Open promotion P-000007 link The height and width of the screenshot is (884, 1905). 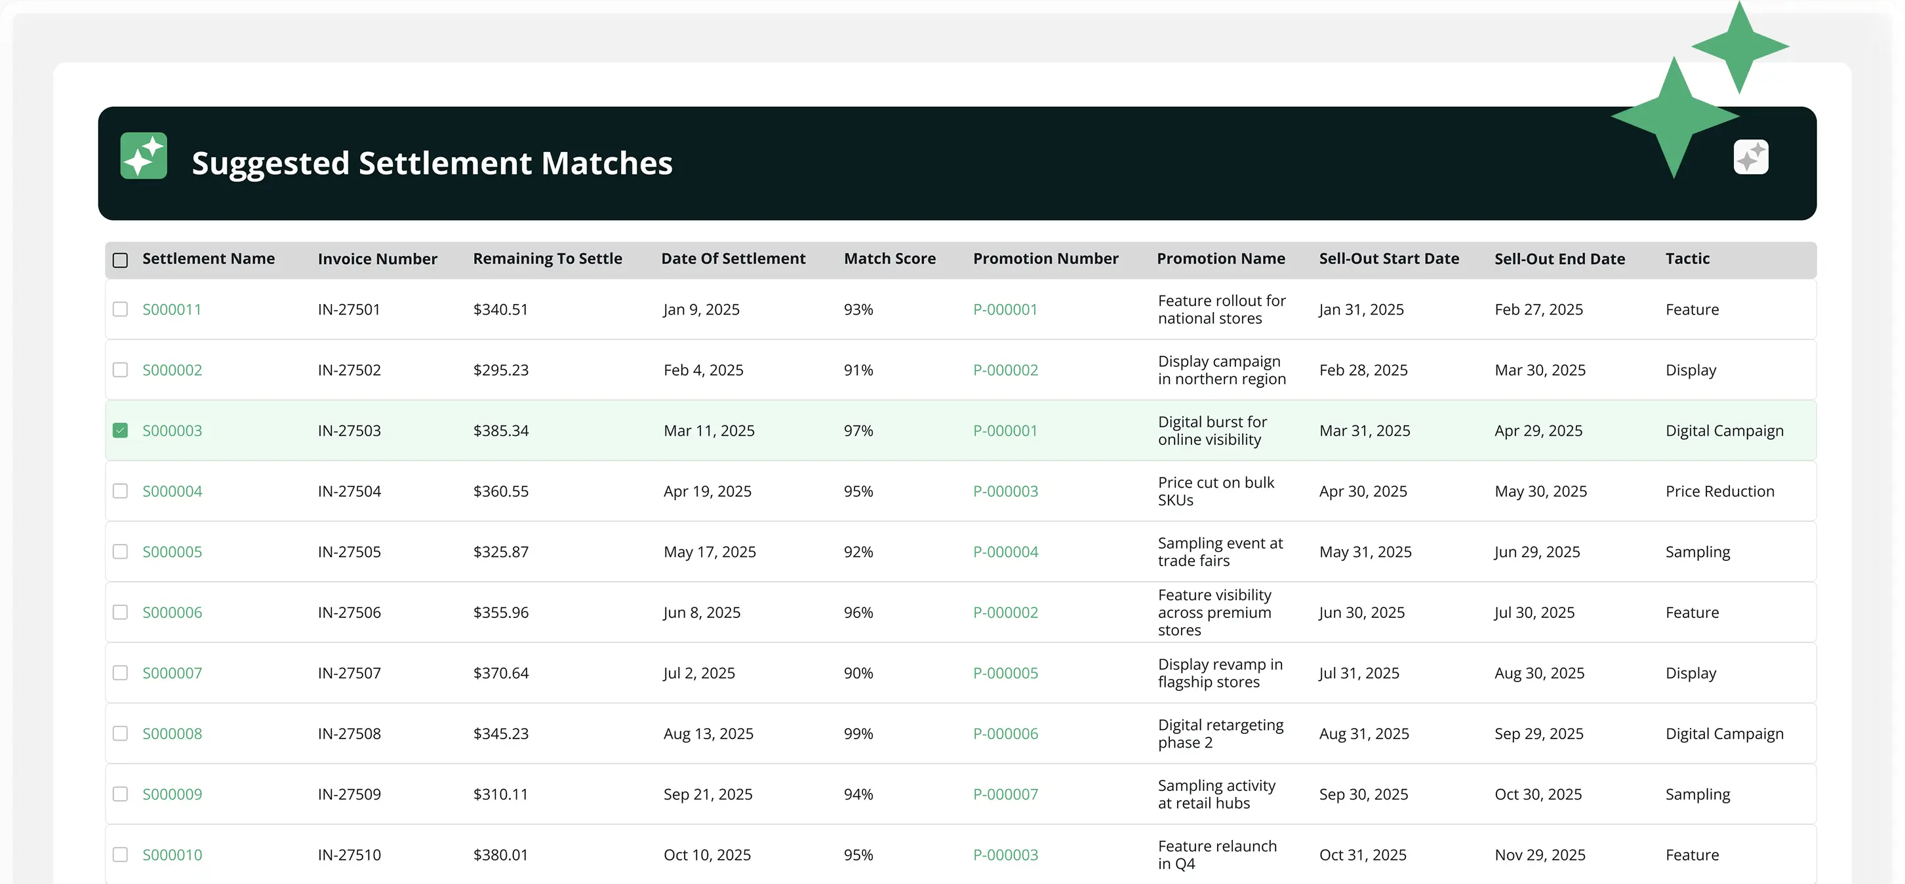click(x=1006, y=795)
